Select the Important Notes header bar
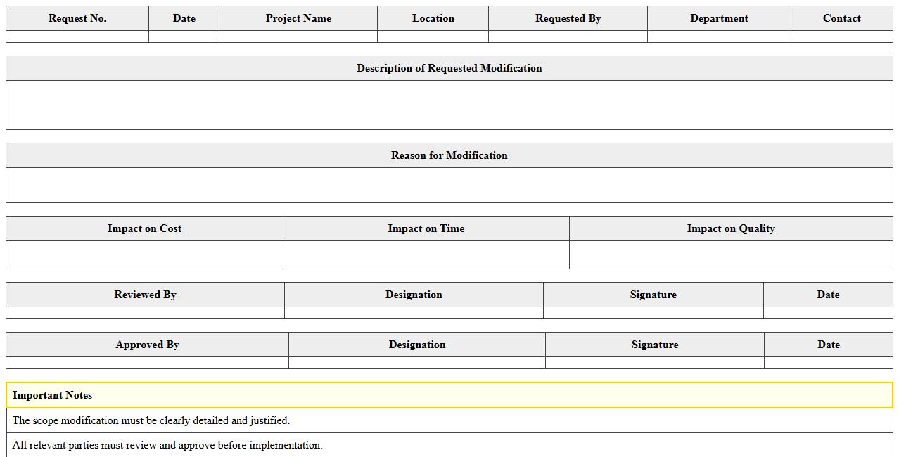This screenshot has width=899, height=457. pos(449,395)
